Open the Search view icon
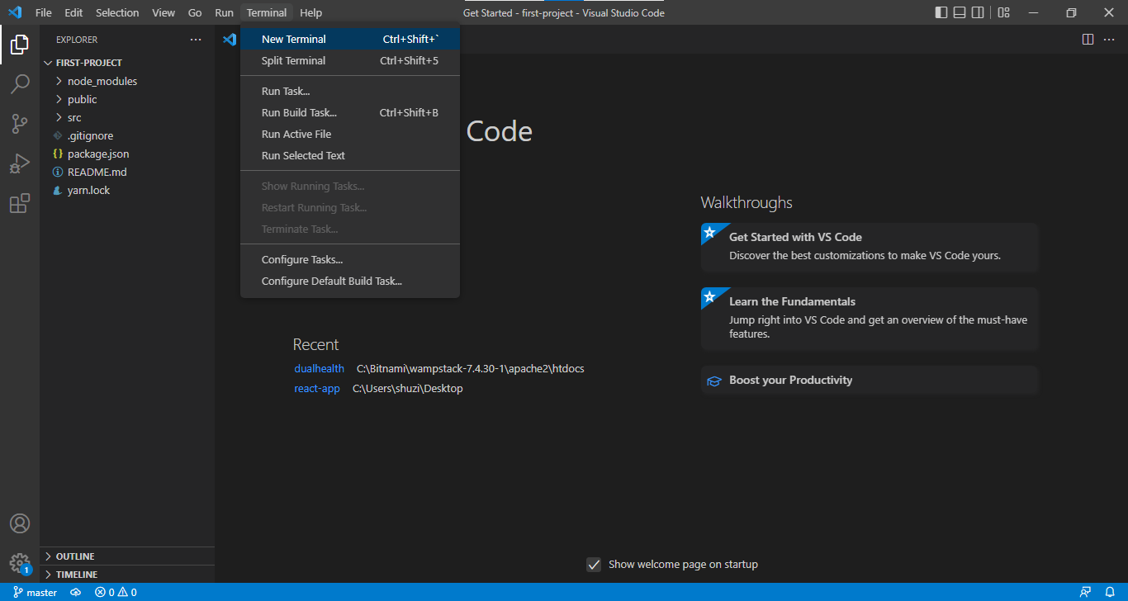This screenshot has height=601, width=1128. [x=20, y=84]
